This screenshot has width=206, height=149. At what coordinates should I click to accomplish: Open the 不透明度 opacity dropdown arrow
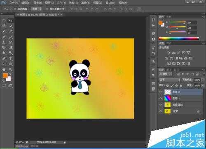pyautogui.click(x=203, y=80)
